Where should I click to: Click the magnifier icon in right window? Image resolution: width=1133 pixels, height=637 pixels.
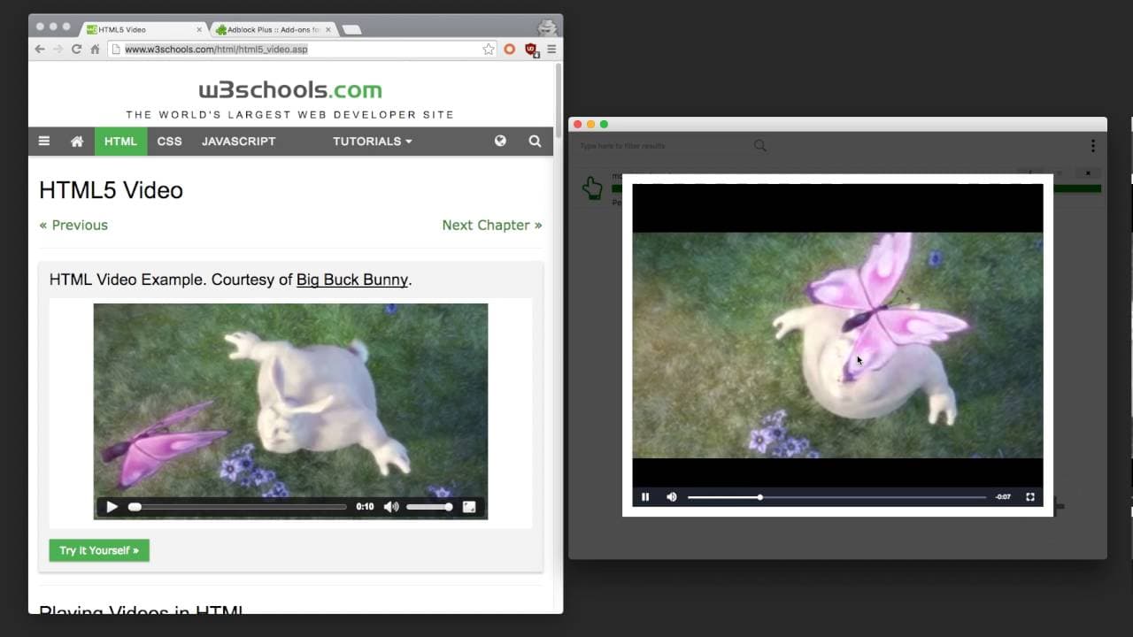759,146
